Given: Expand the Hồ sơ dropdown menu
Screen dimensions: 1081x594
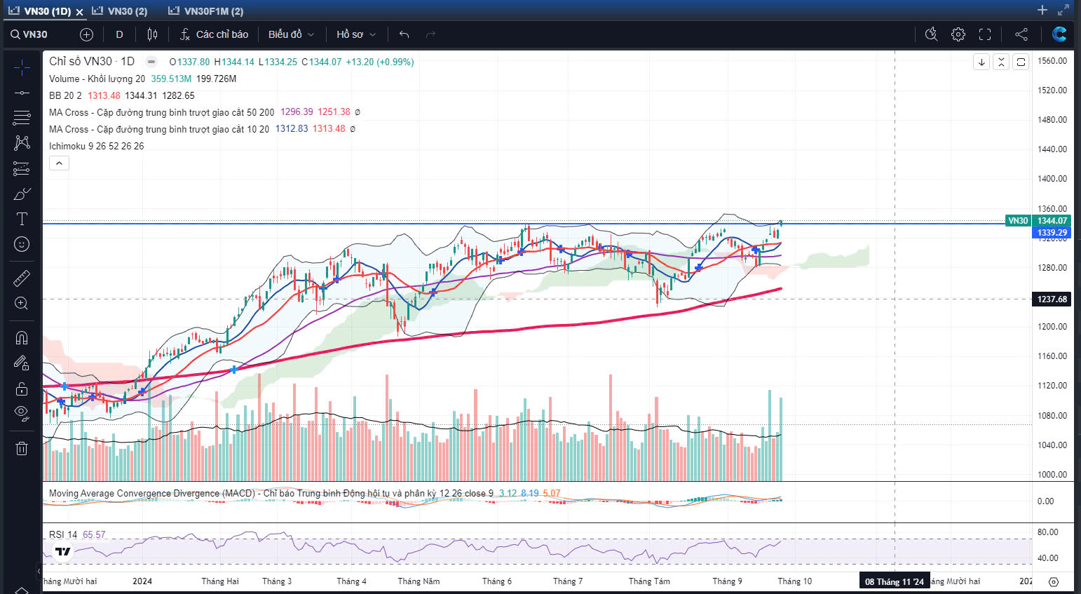Looking at the screenshot, I should click(356, 34).
